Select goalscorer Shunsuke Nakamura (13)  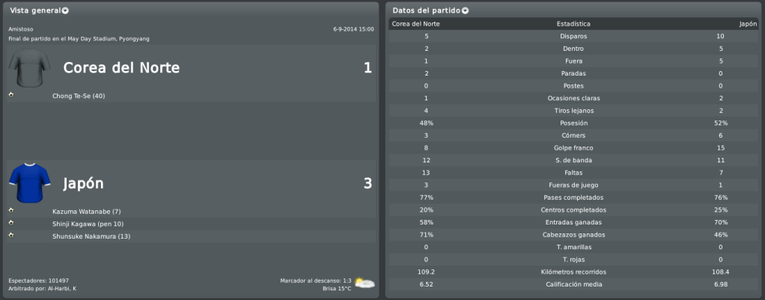(91, 236)
